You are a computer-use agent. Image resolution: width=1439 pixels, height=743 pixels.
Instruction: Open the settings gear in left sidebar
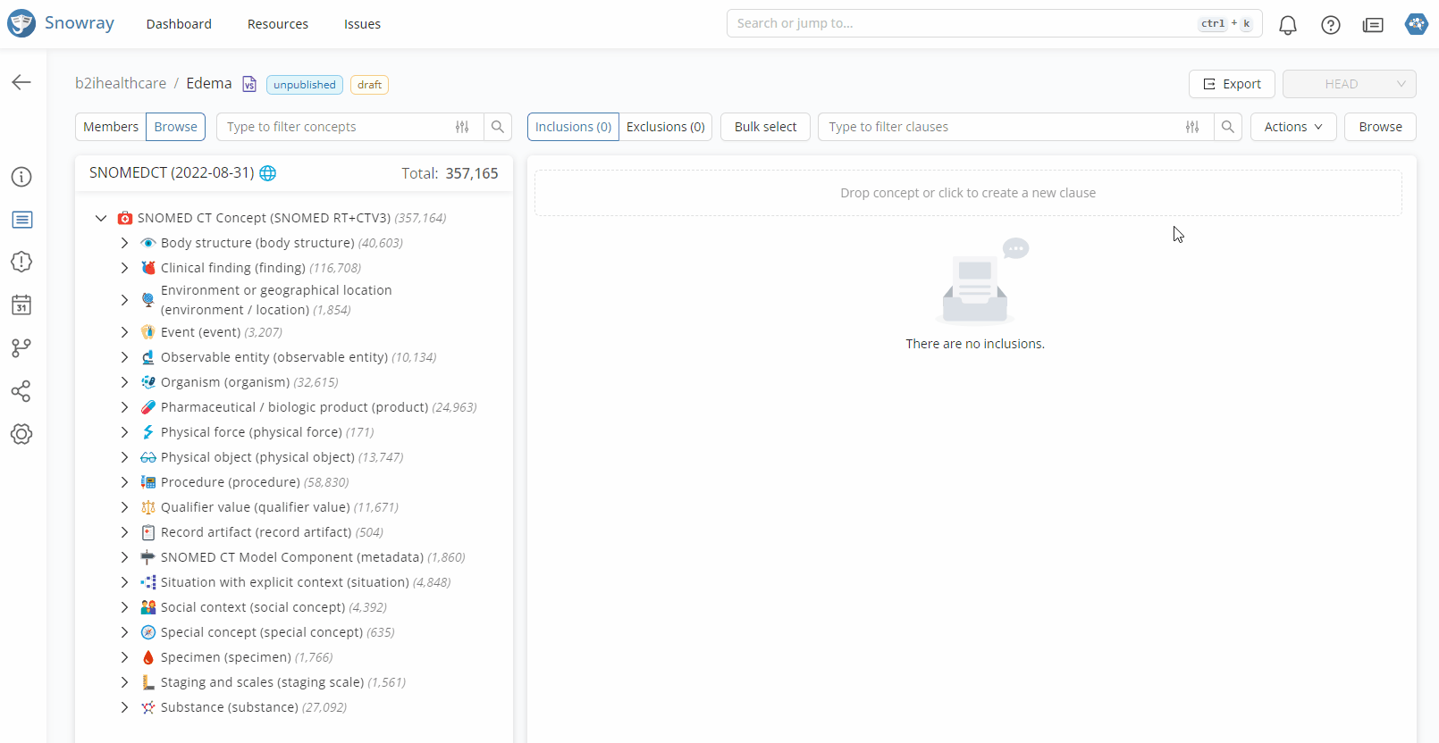pyautogui.click(x=21, y=434)
